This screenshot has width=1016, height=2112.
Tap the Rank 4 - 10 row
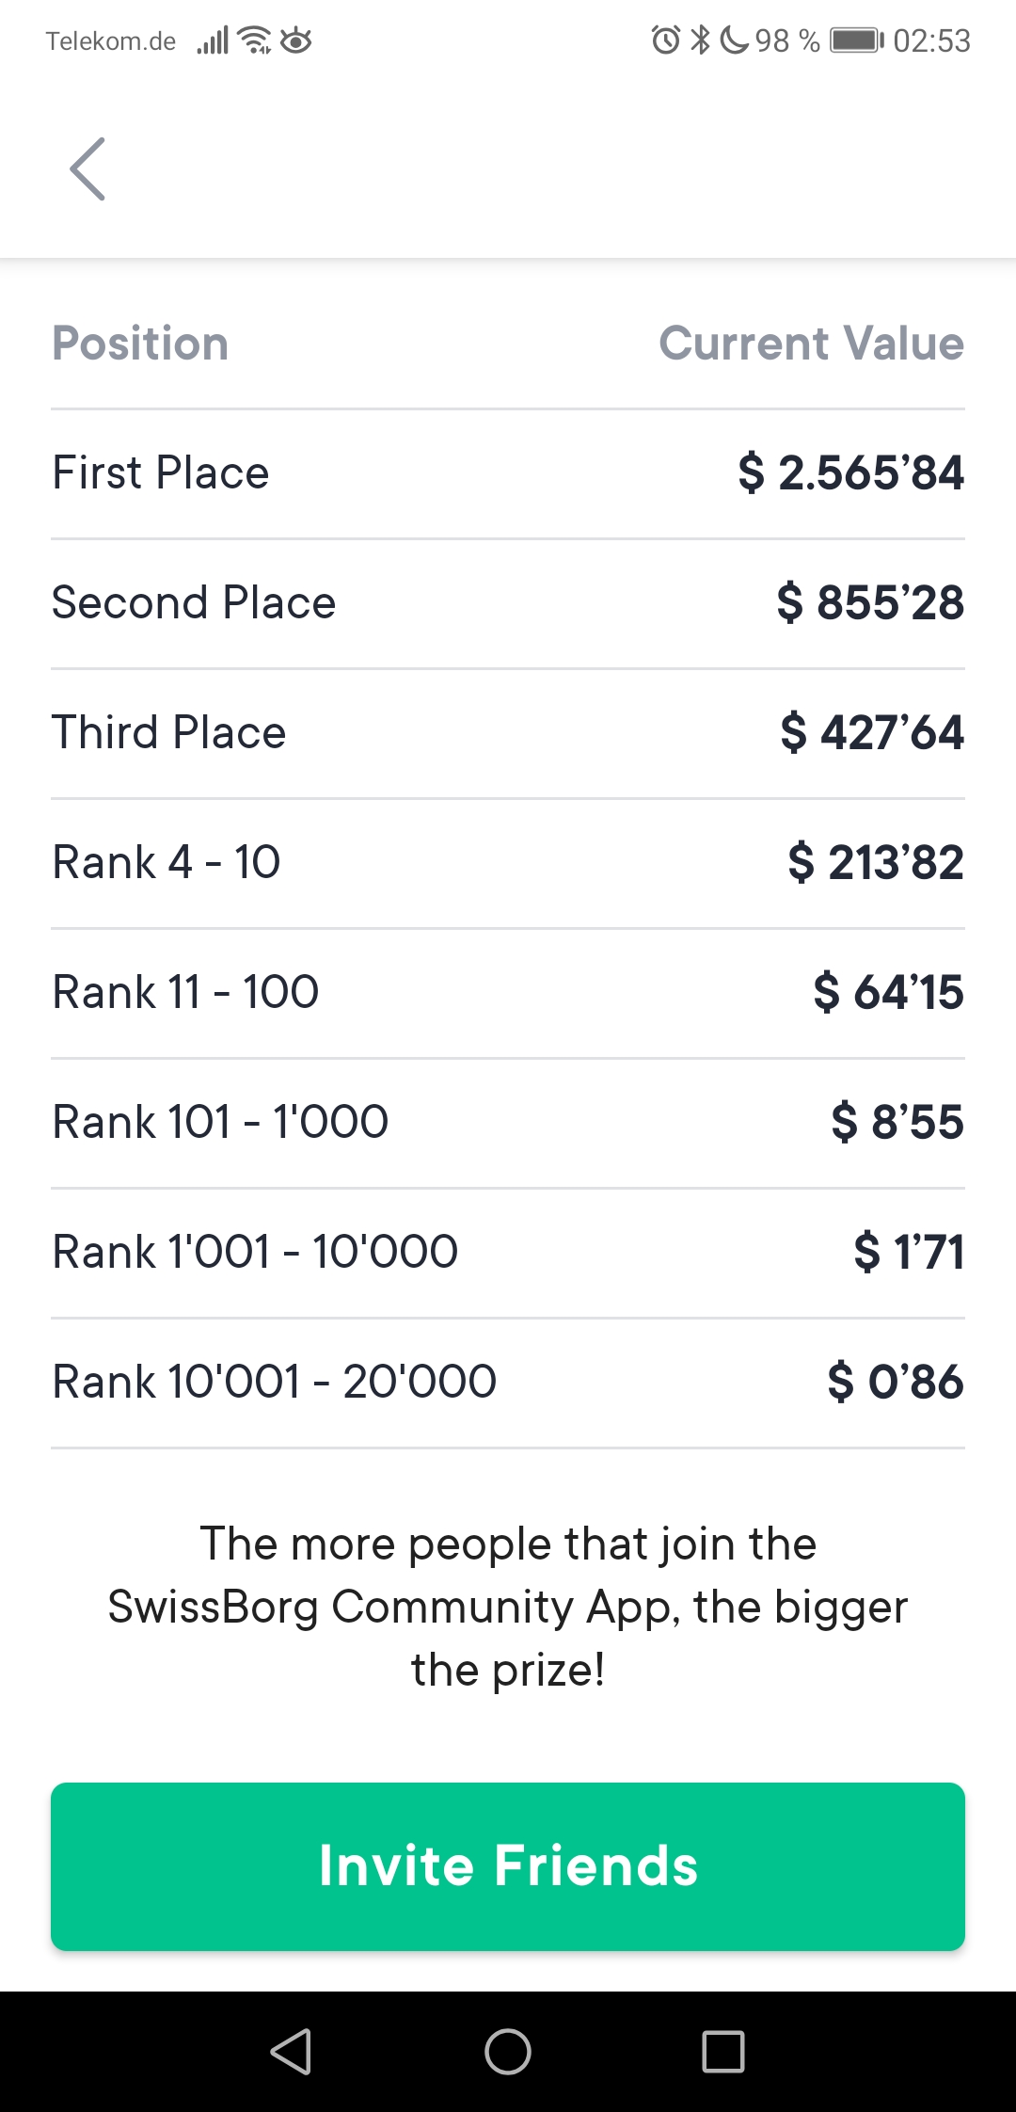[x=508, y=863]
